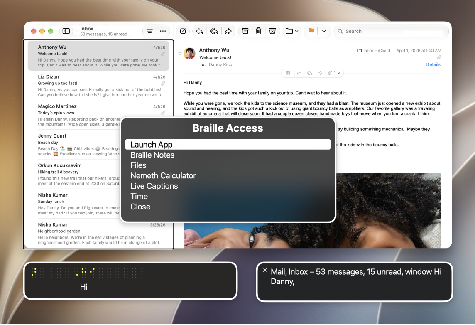Toggle the Mail sidebar visibility
This screenshot has width=475, height=325.
click(66, 31)
